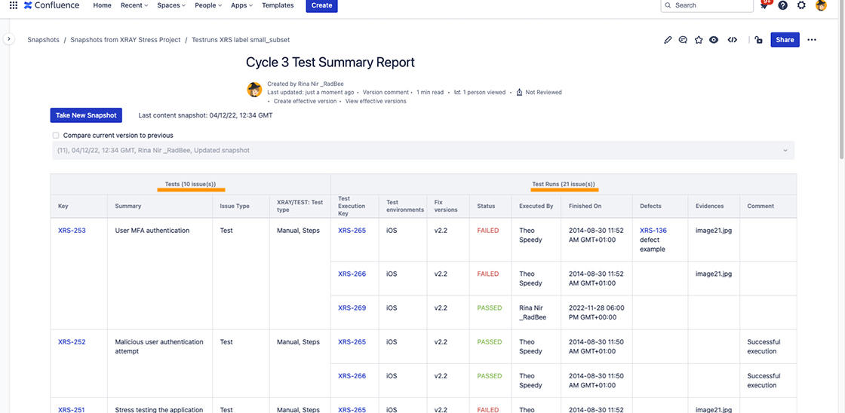Open the page comments icon
The width and height of the screenshot is (845, 413).
click(x=683, y=40)
